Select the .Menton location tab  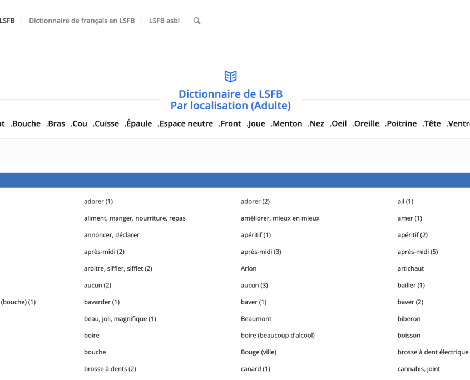pos(286,123)
